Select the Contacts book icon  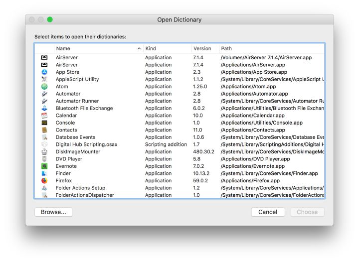point(44,130)
